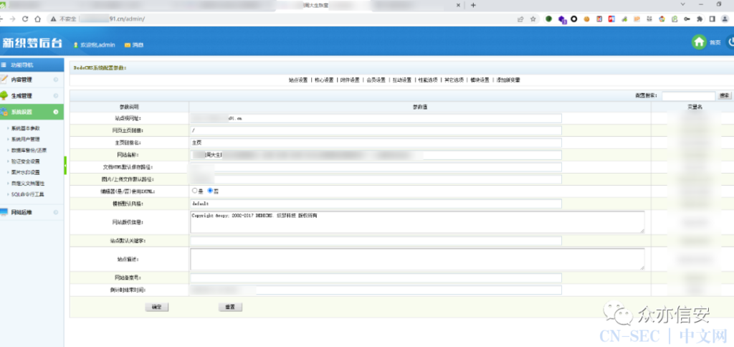The image size is (734, 347).
Task: Click the 消息 envelope icon in header
Action: pos(128,45)
